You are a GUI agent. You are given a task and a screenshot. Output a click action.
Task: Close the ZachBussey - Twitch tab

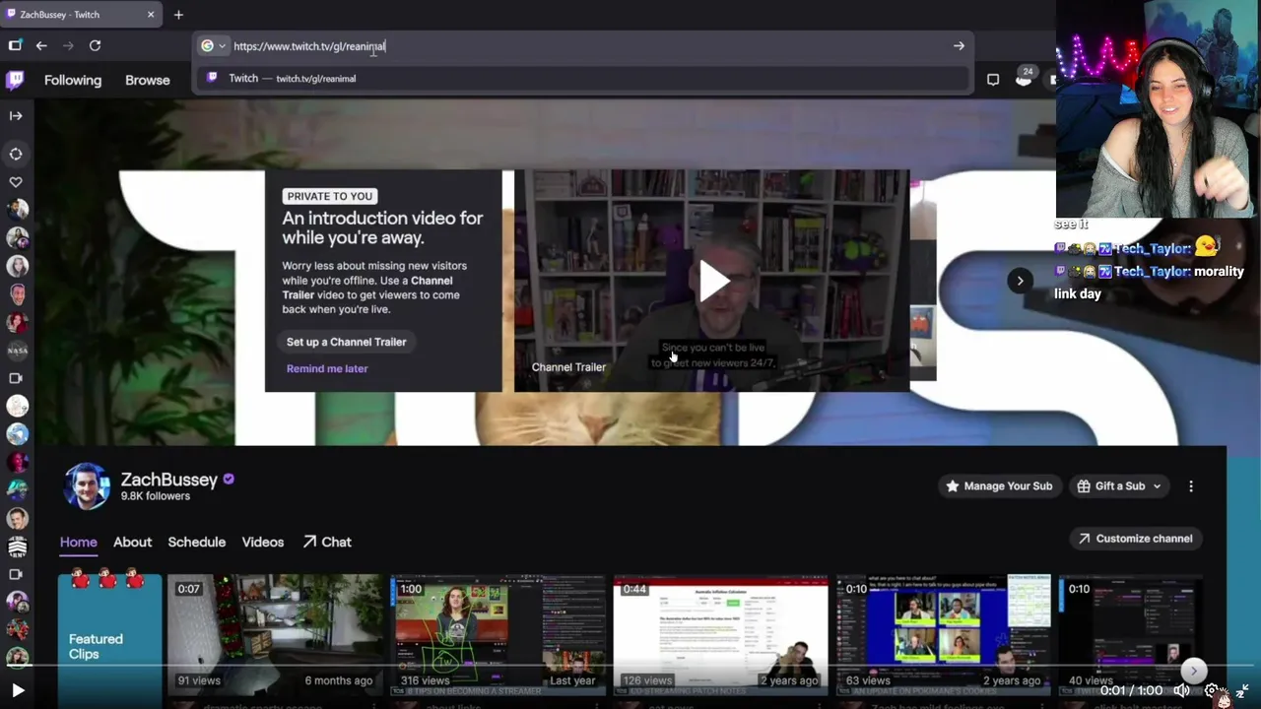(151, 15)
